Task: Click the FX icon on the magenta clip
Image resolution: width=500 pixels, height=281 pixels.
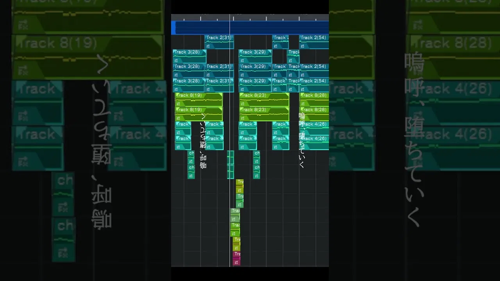Action: (x=235, y=262)
